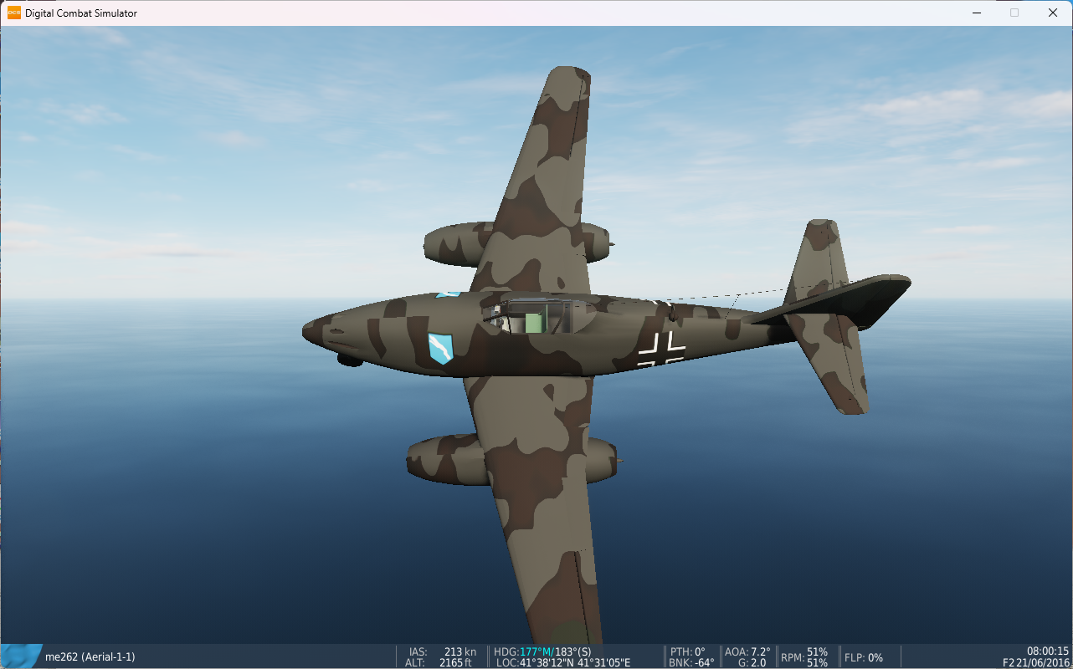The height and width of the screenshot is (669, 1073).
Task: Click the me262 (Aerial-1-1) unit name
Action: click(x=90, y=657)
